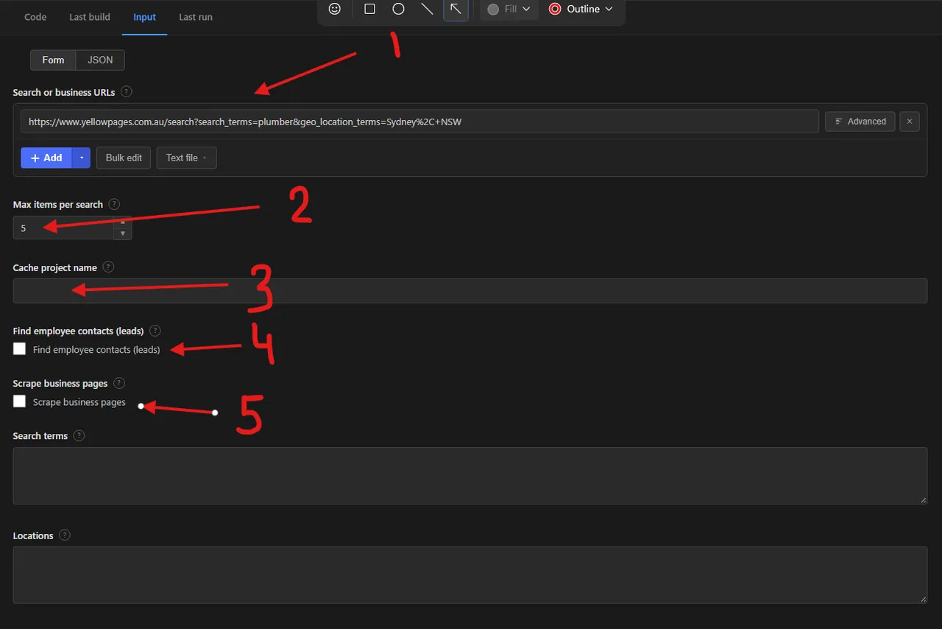Click the red Outline color swatch
This screenshot has height=629, width=942.
click(x=555, y=10)
